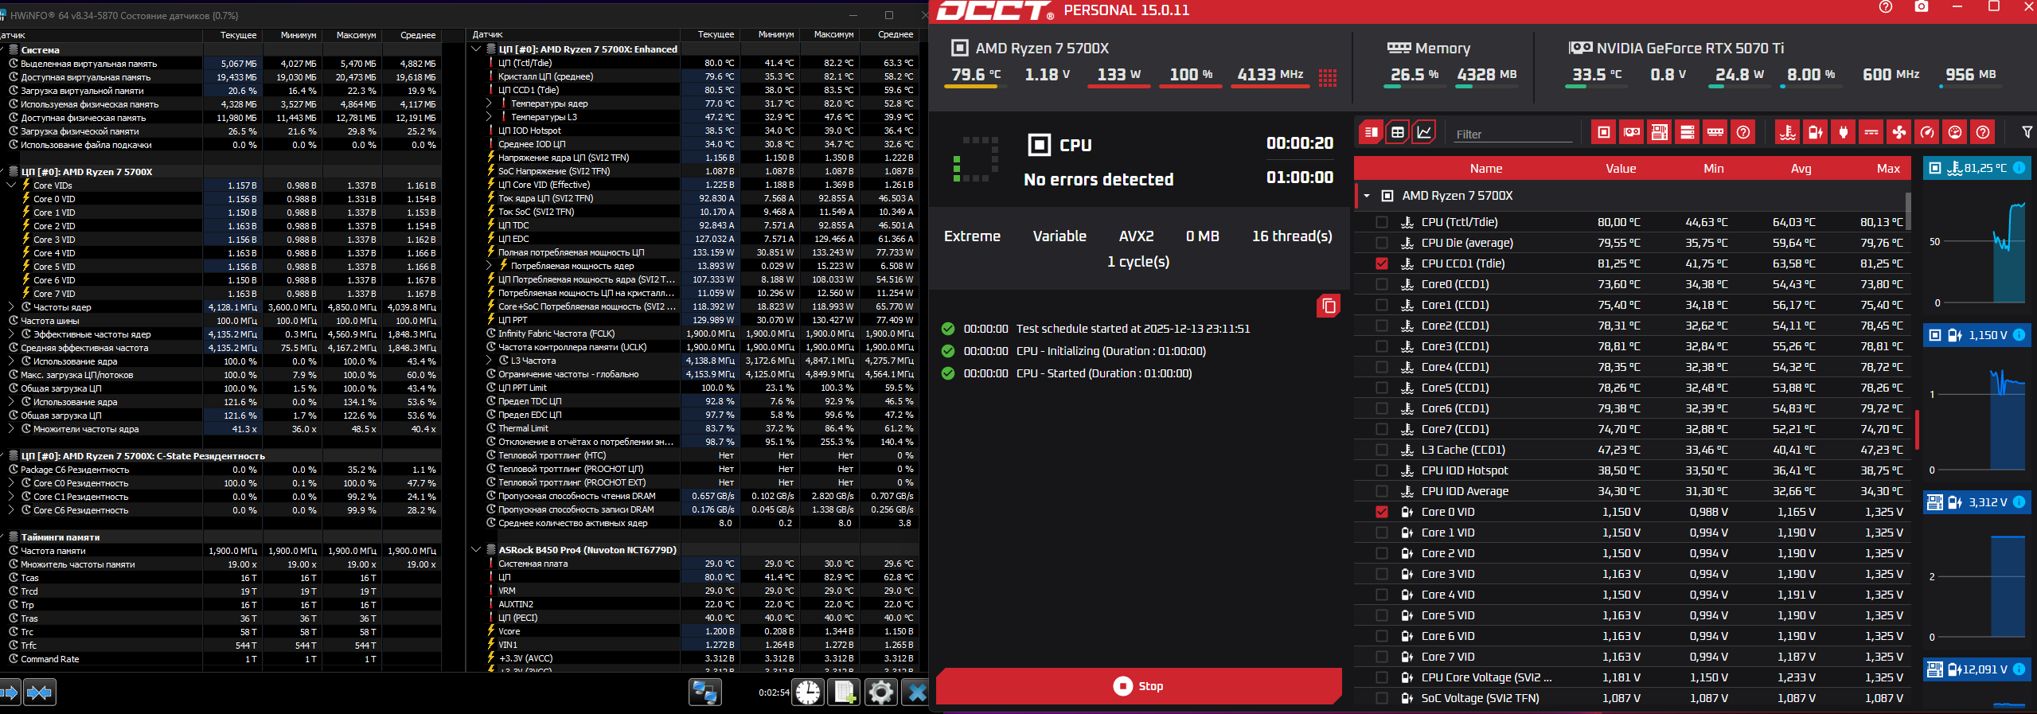
Task: Switch OCCT monitoring to table view
Action: [x=1397, y=132]
